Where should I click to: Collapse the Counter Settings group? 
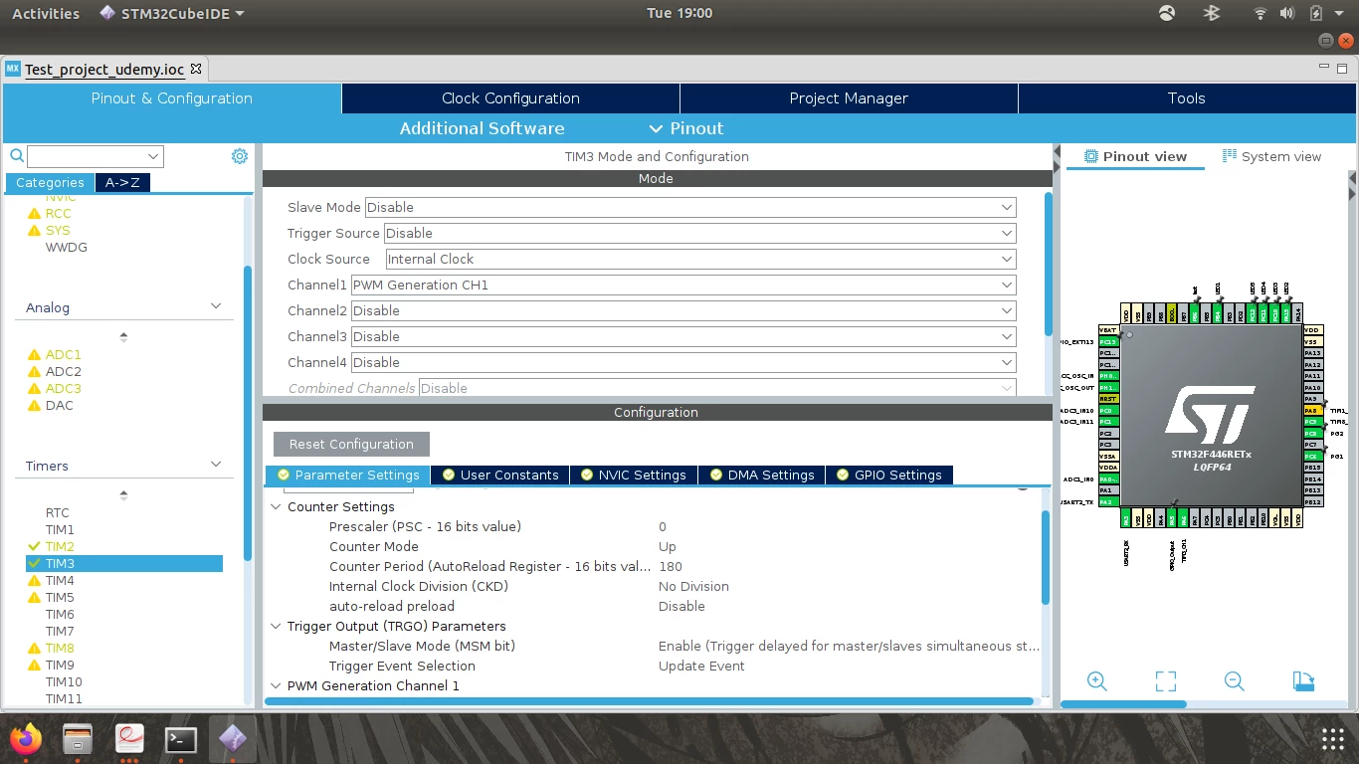(x=276, y=506)
